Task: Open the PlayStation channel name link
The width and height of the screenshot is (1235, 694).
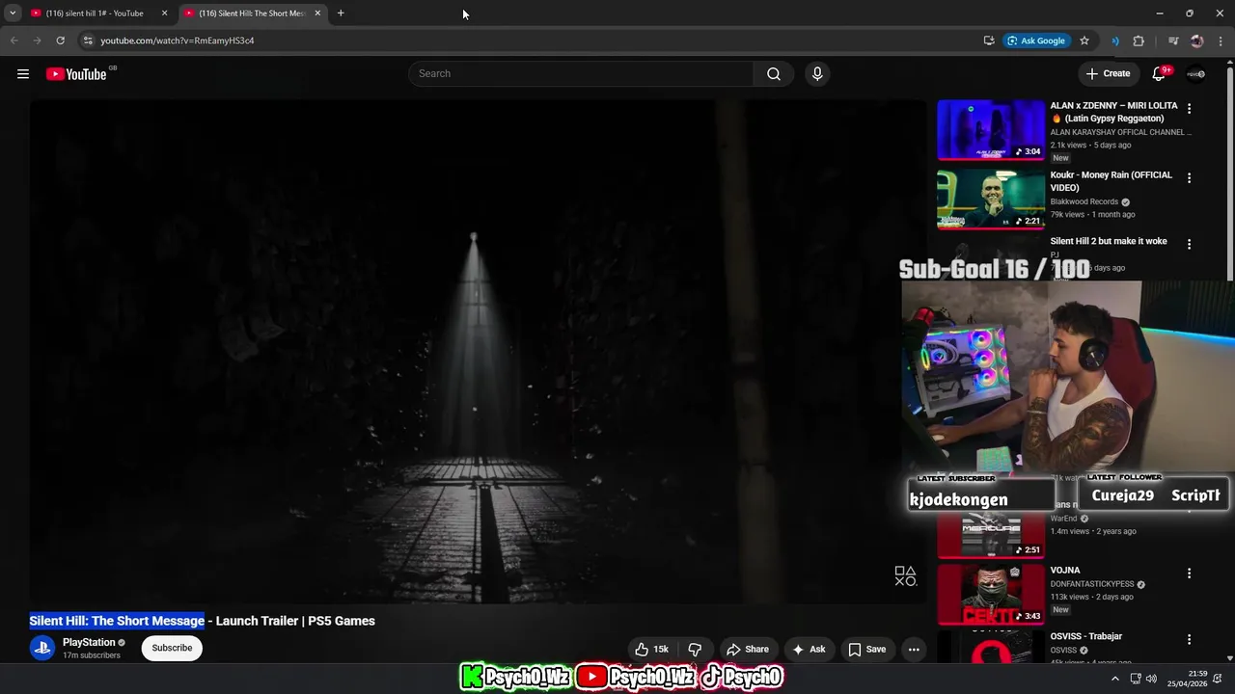Action: [x=89, y=642]
